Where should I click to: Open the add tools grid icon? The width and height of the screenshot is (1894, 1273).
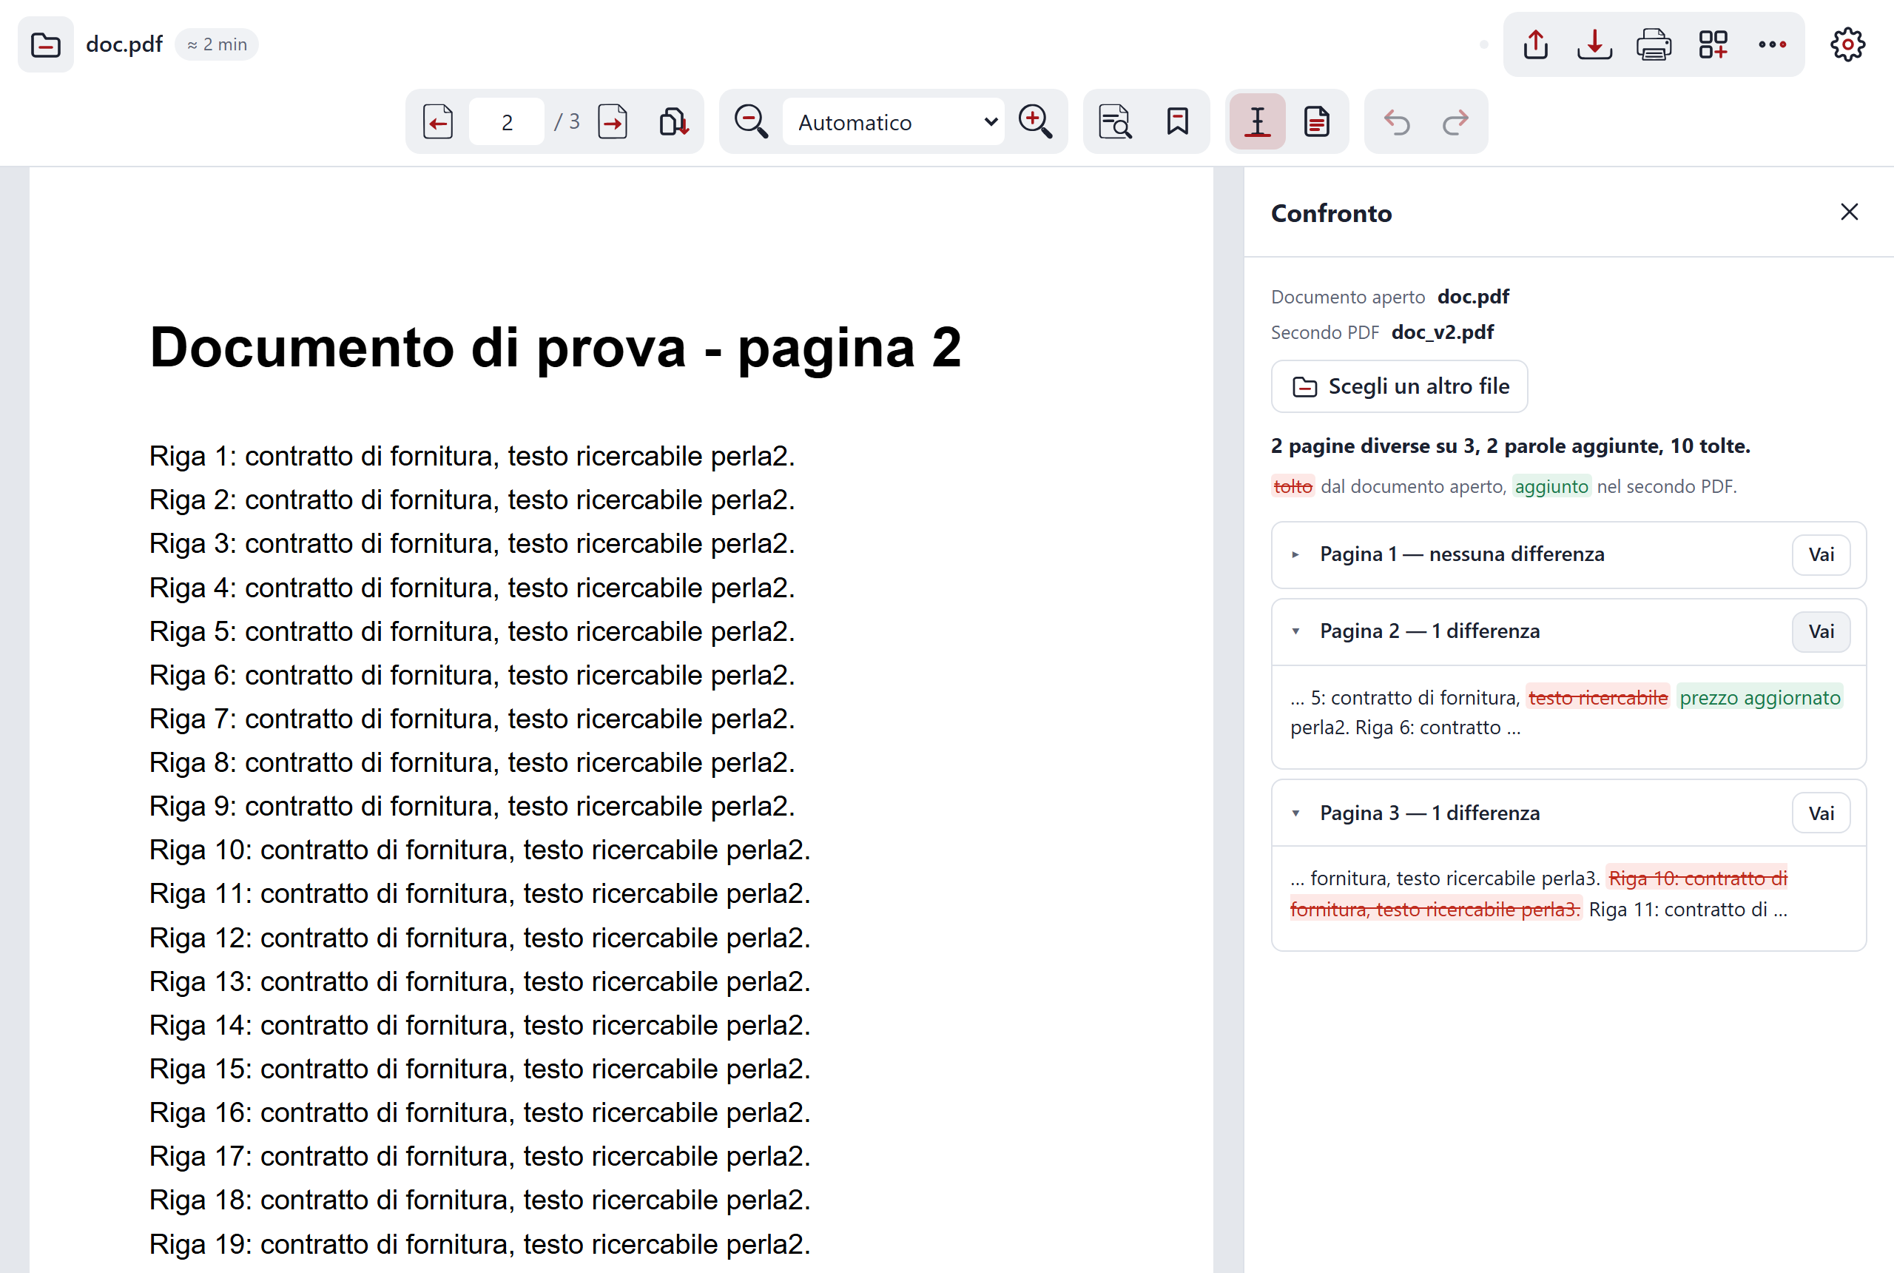point(1713,44)
